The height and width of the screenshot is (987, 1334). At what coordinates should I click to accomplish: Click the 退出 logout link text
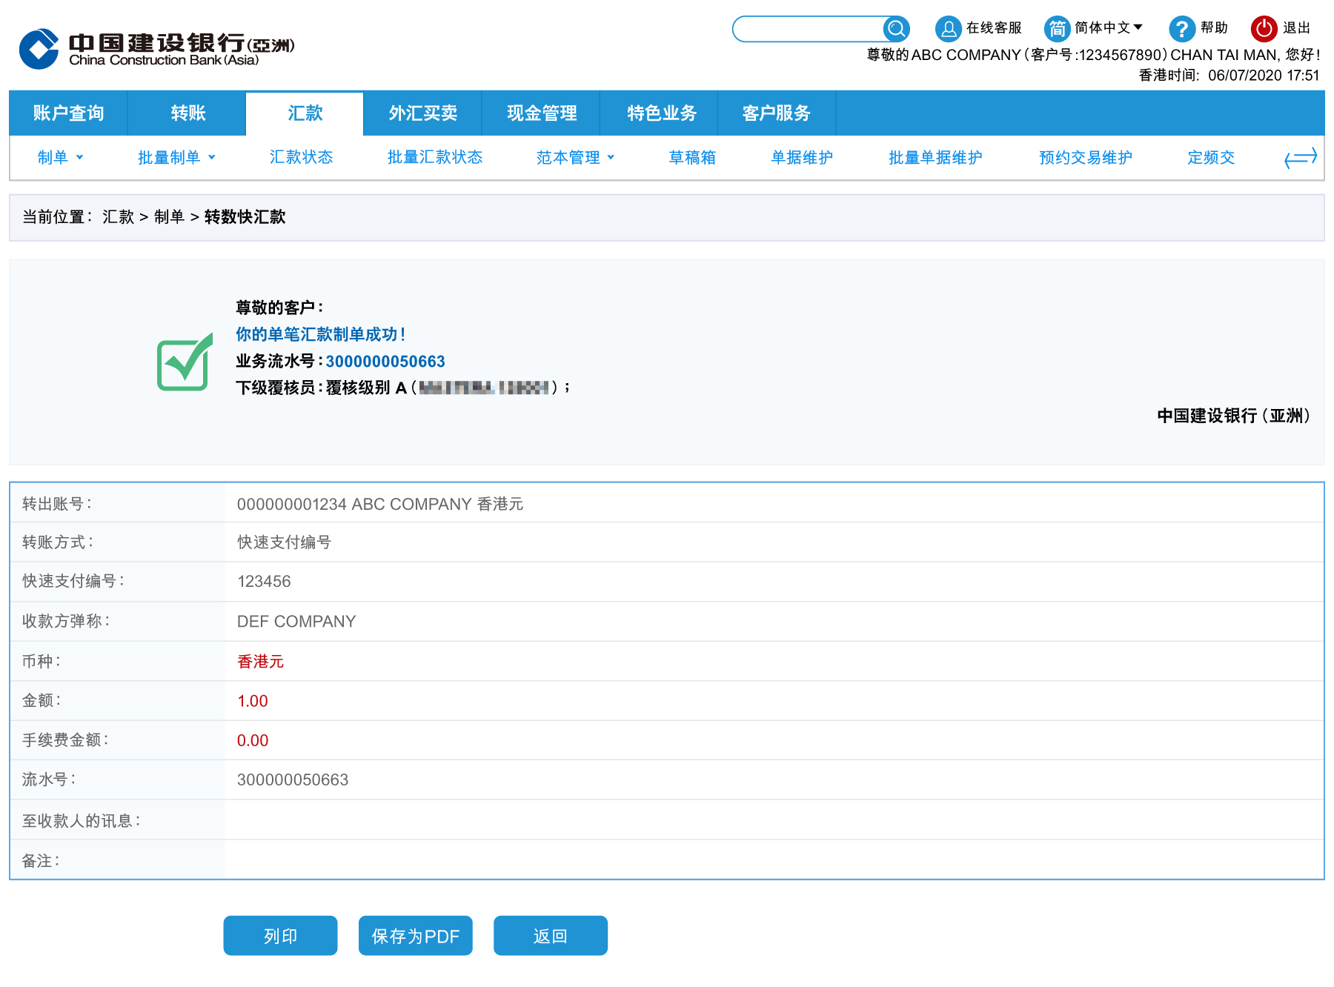click(x=1296, y=28)
